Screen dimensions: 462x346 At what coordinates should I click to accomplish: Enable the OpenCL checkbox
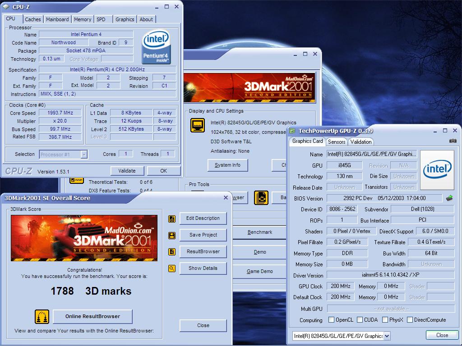331,319
